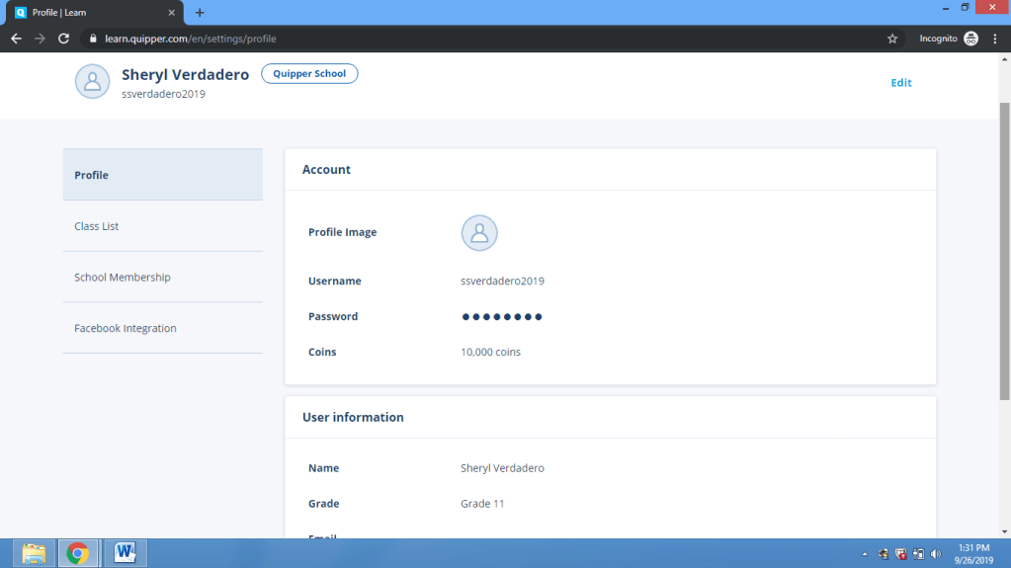Click the browser reload icon

coord(64,39)
